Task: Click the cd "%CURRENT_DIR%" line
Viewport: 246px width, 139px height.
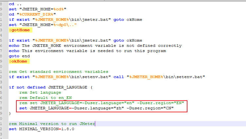Action: pos(32,14)
